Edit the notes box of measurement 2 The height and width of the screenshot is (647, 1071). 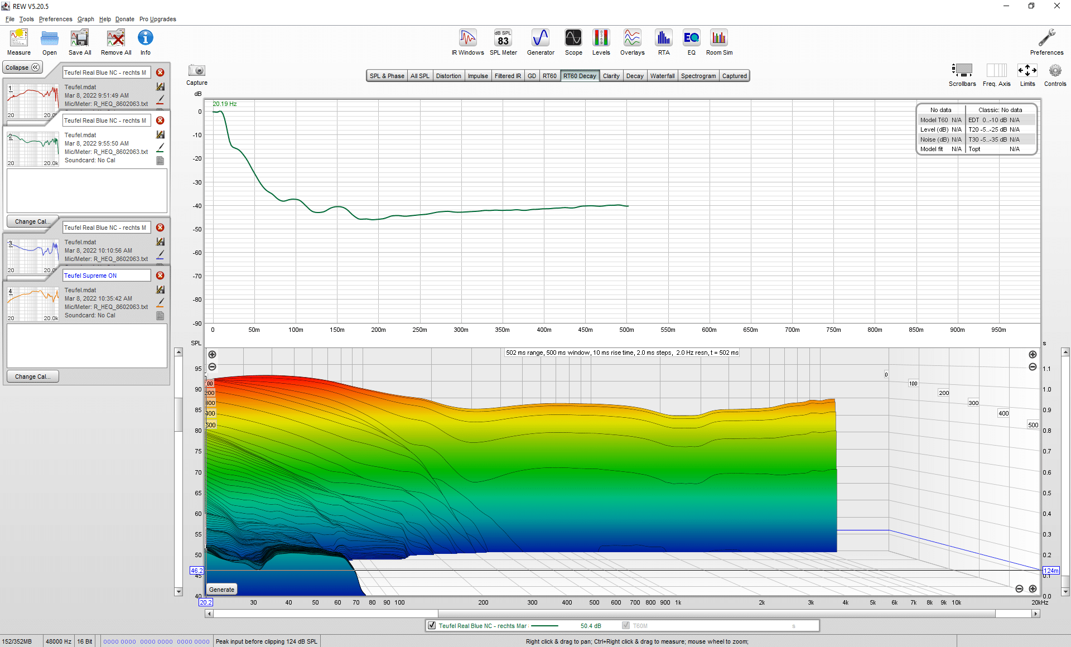[87, 190]
